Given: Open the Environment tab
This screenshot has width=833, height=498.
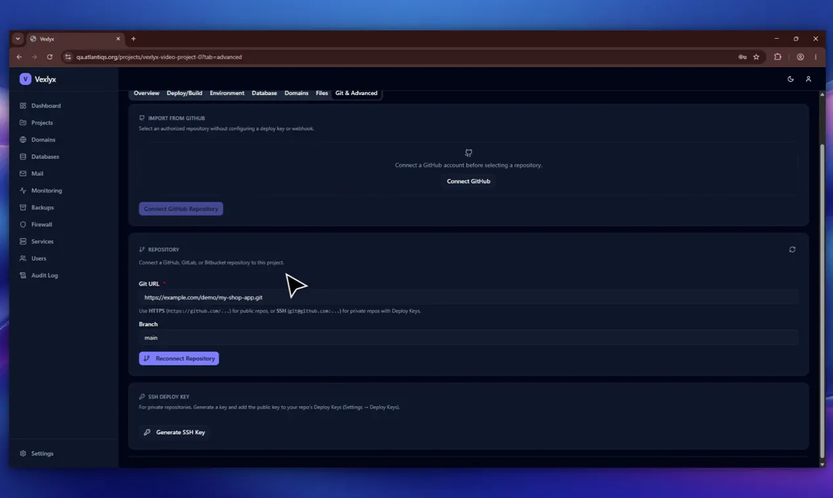Looking at the screenshot, I should click(x=227, y=93).
